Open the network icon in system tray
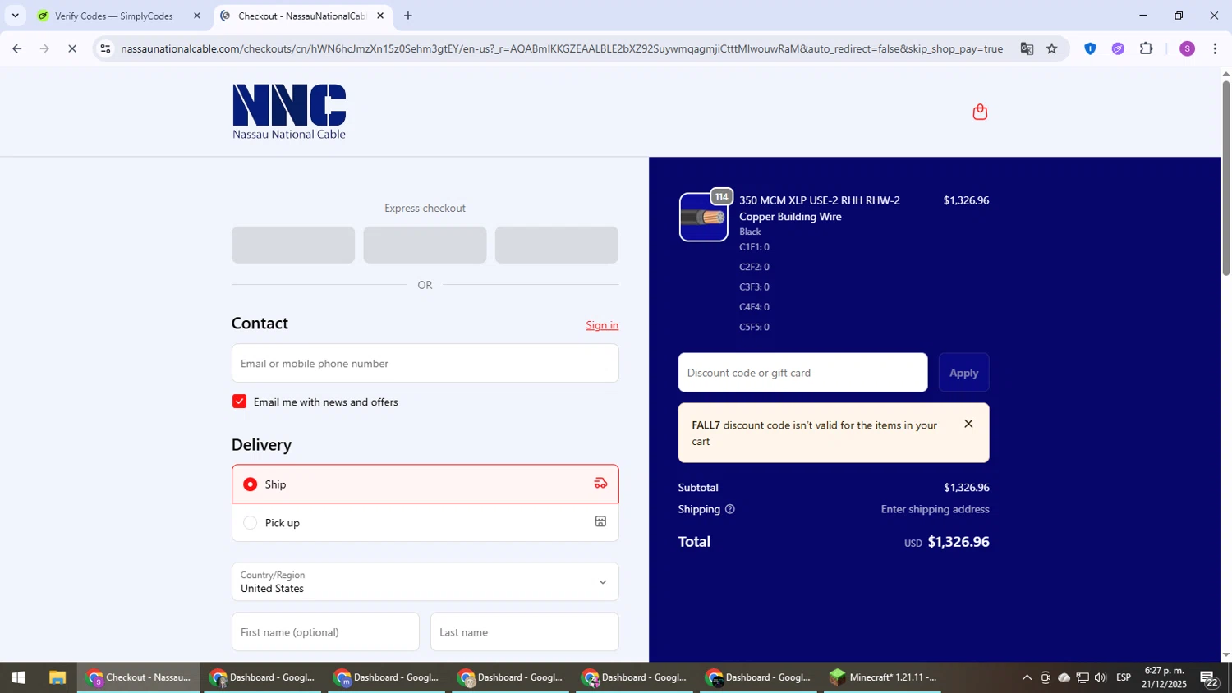This screenshot has height=693, width=1232. tap(1083, 677)
